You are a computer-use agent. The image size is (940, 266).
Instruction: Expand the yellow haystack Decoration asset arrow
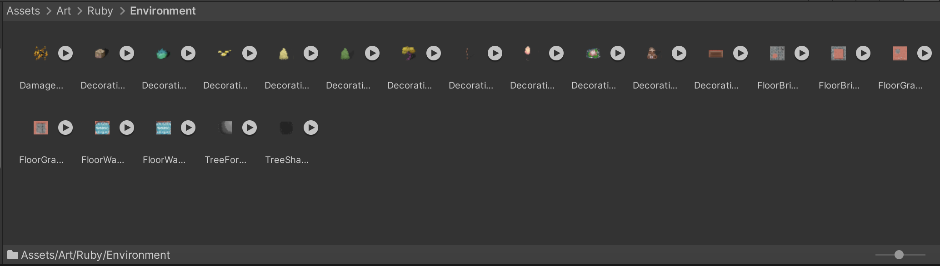[311, 54]
